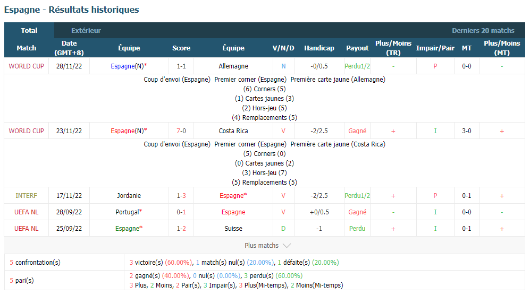
Task: Click the D result in Suisse row
Action: point(283,229)
